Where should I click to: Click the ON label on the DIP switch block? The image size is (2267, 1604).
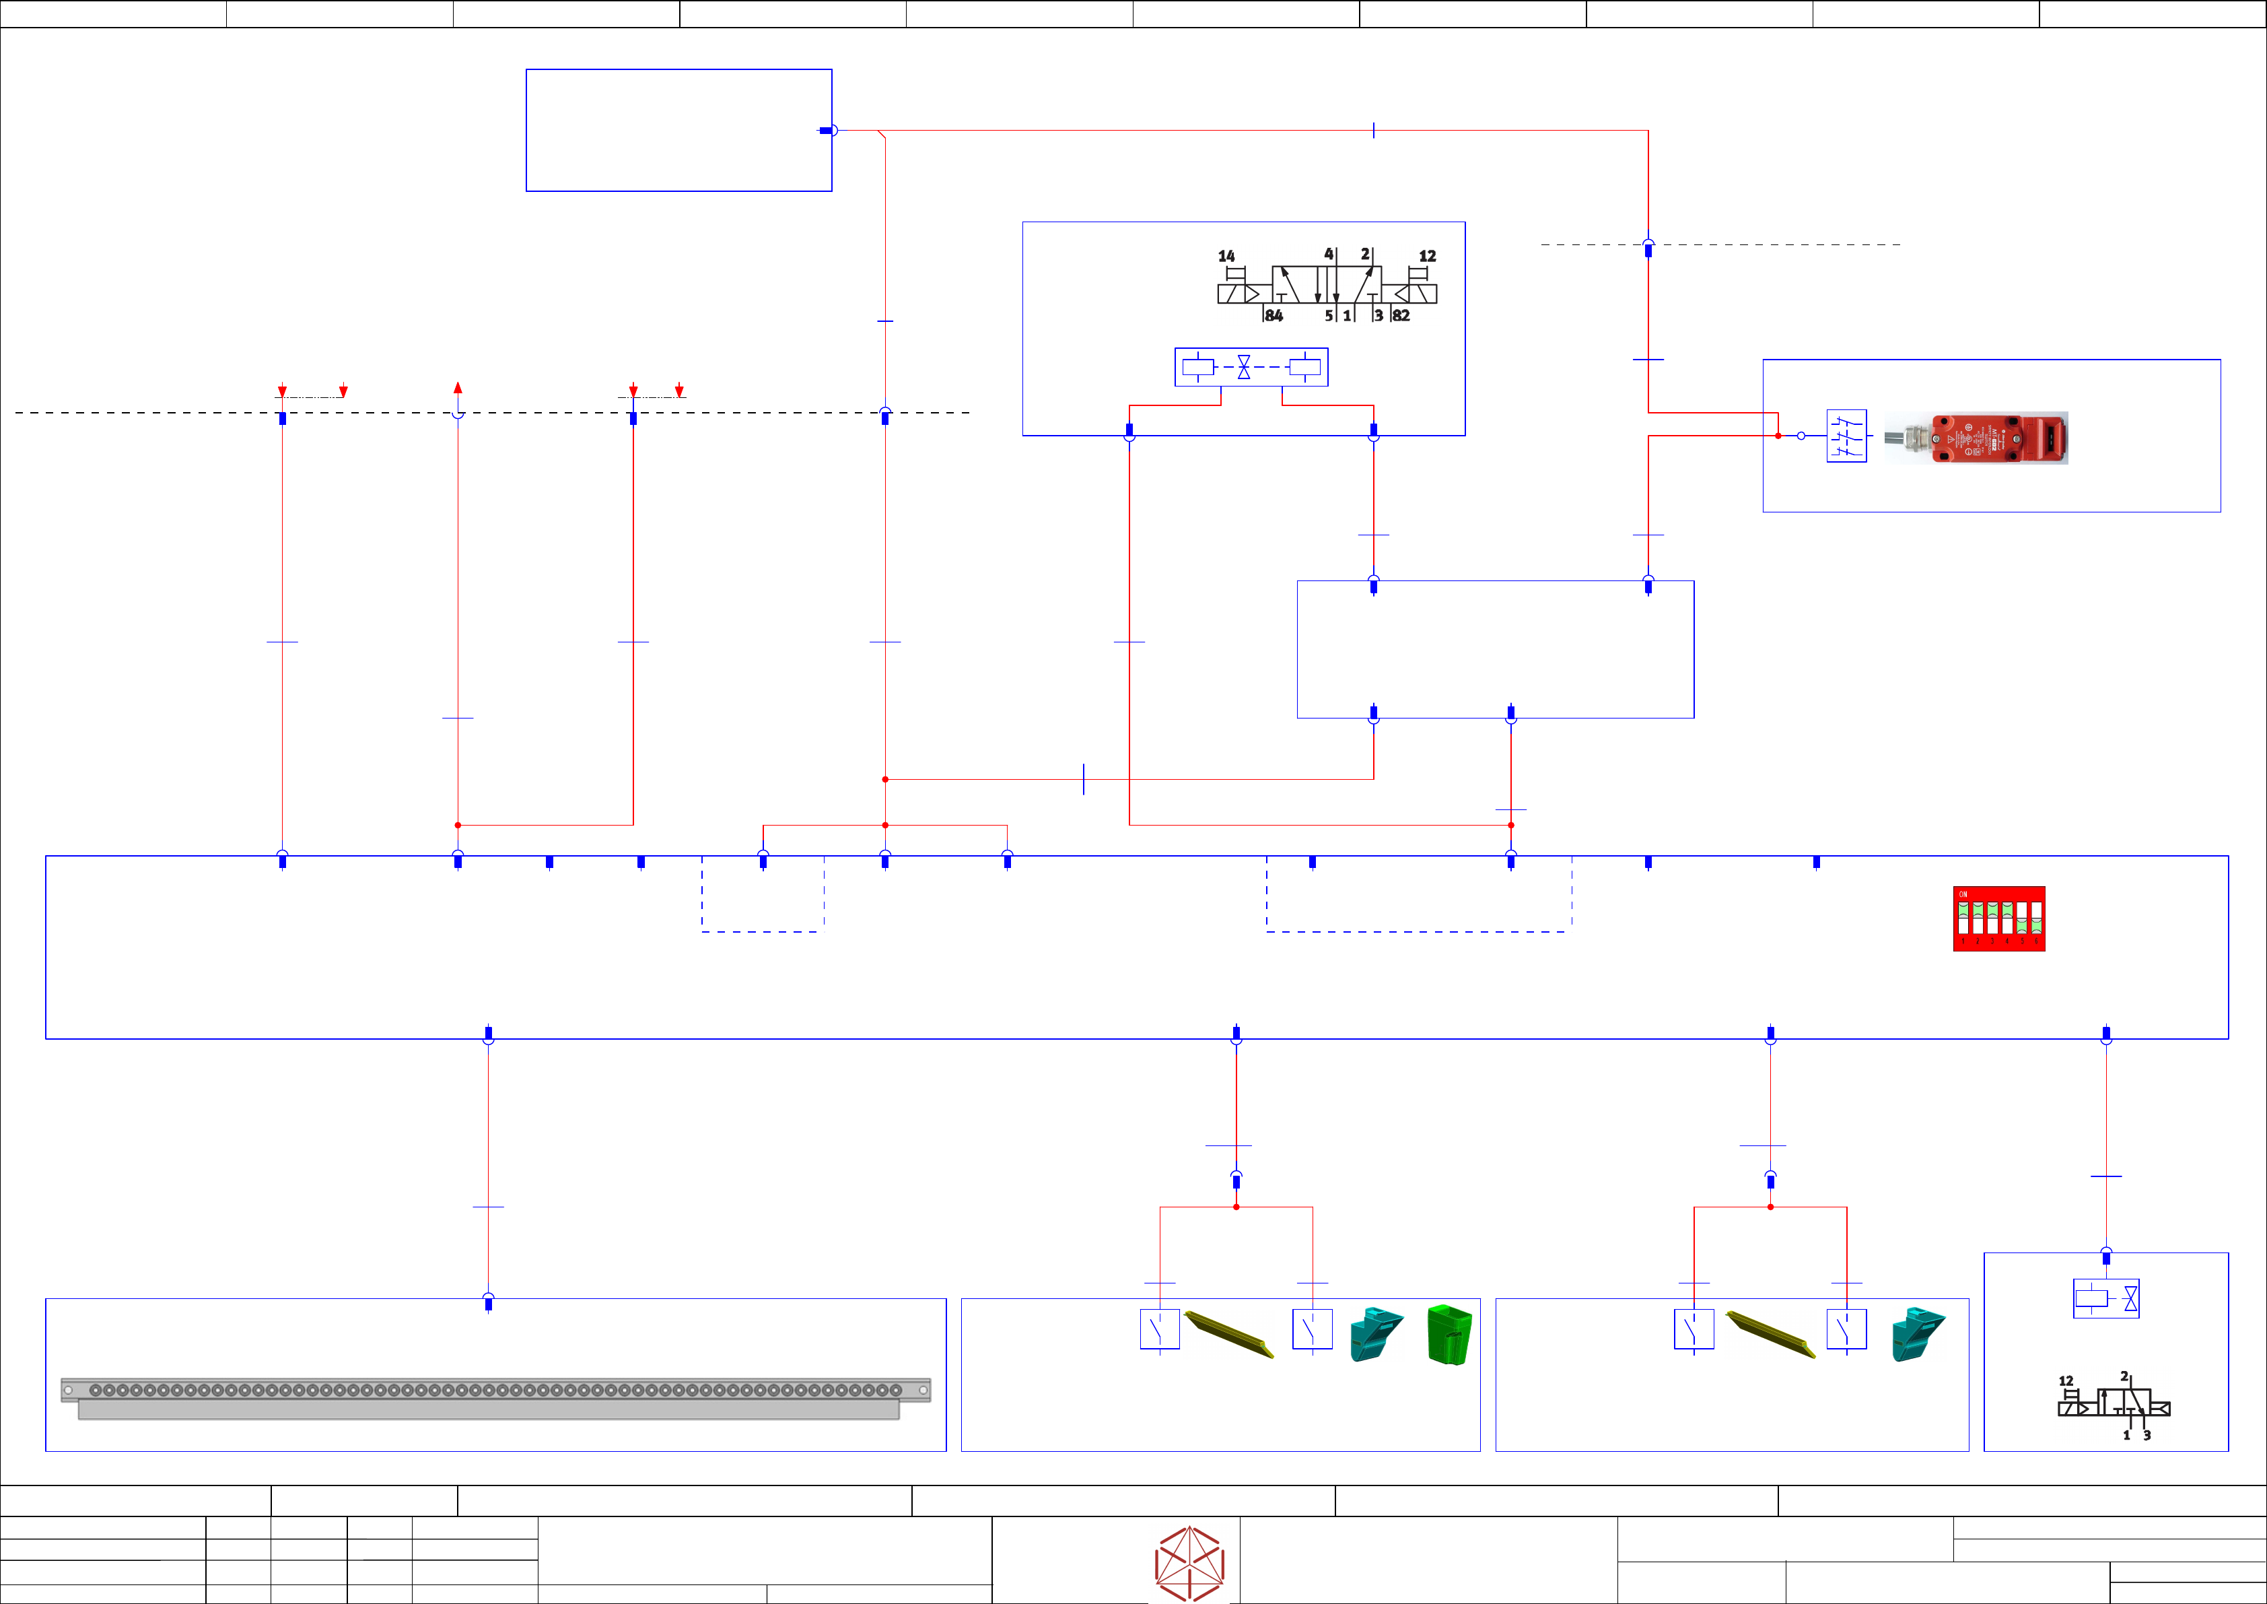(x=1963, y=895)
